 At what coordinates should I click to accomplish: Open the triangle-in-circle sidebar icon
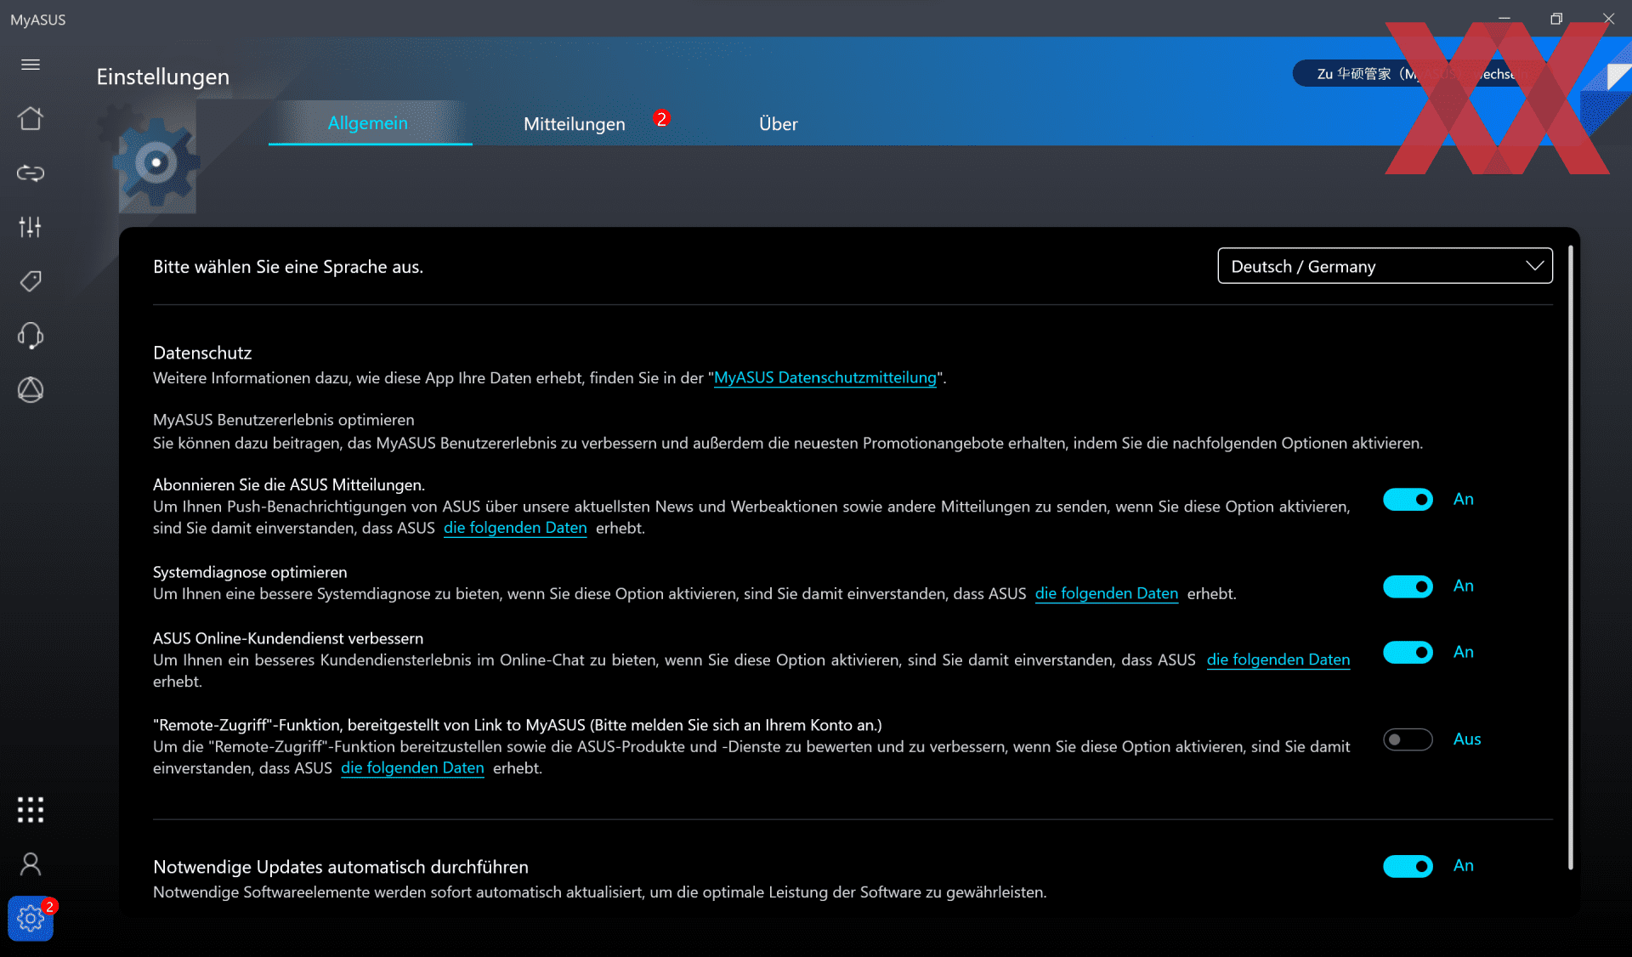click(x=31, y=390)
